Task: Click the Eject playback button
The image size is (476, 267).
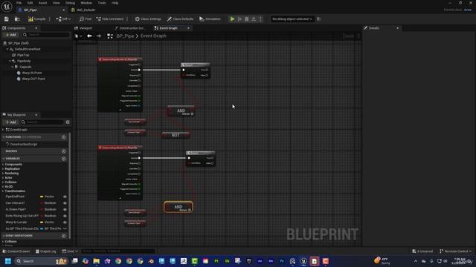Action: [254, 19]
